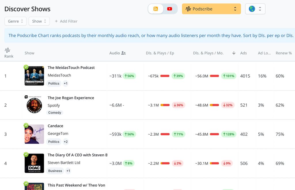Click the Add Filter button
Viewport: 295px width, 190px height.
click(x=66, y=21)
